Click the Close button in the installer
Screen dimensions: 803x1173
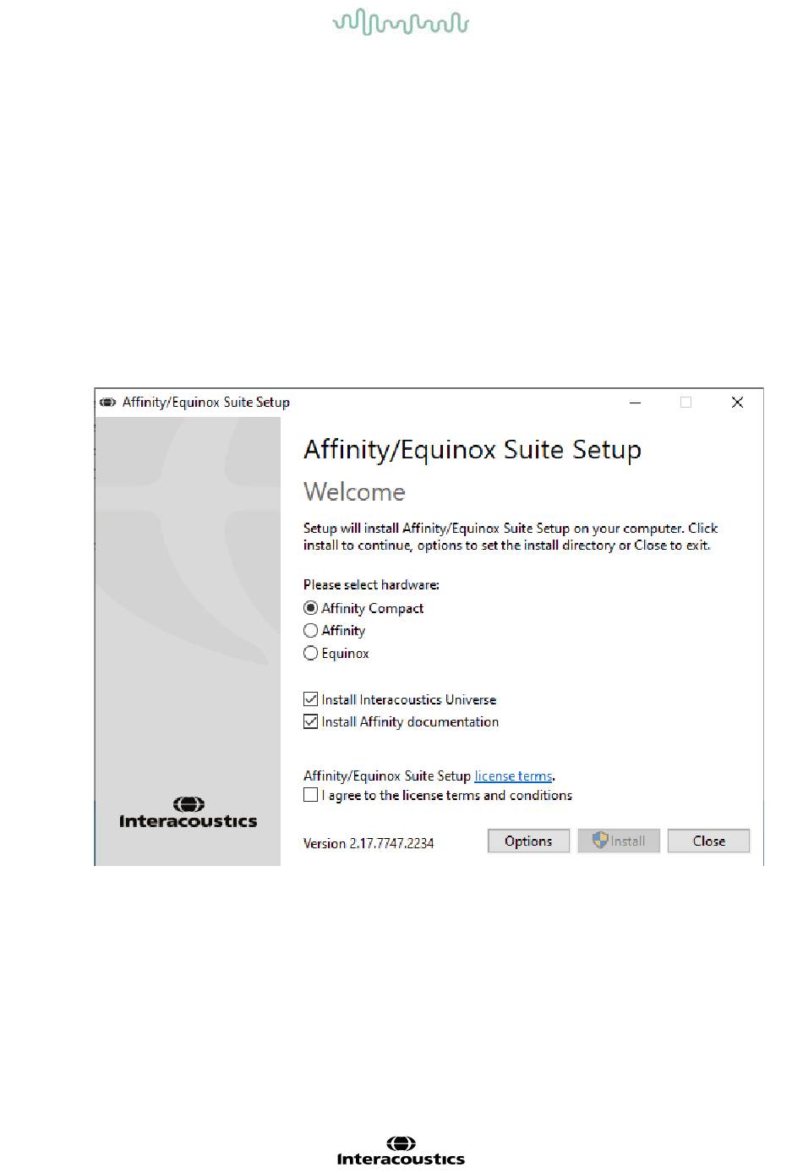coord(708,841)
